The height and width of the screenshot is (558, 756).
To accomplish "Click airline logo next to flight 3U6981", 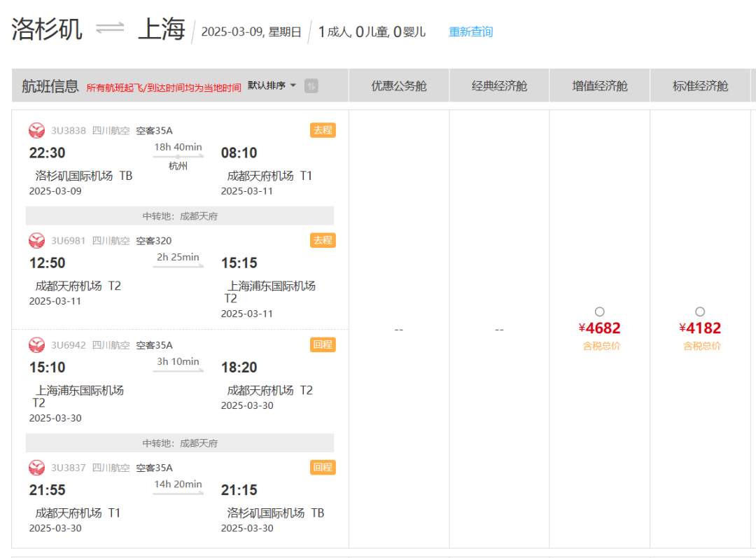I will pyautogui.click(x=36, y=241).
